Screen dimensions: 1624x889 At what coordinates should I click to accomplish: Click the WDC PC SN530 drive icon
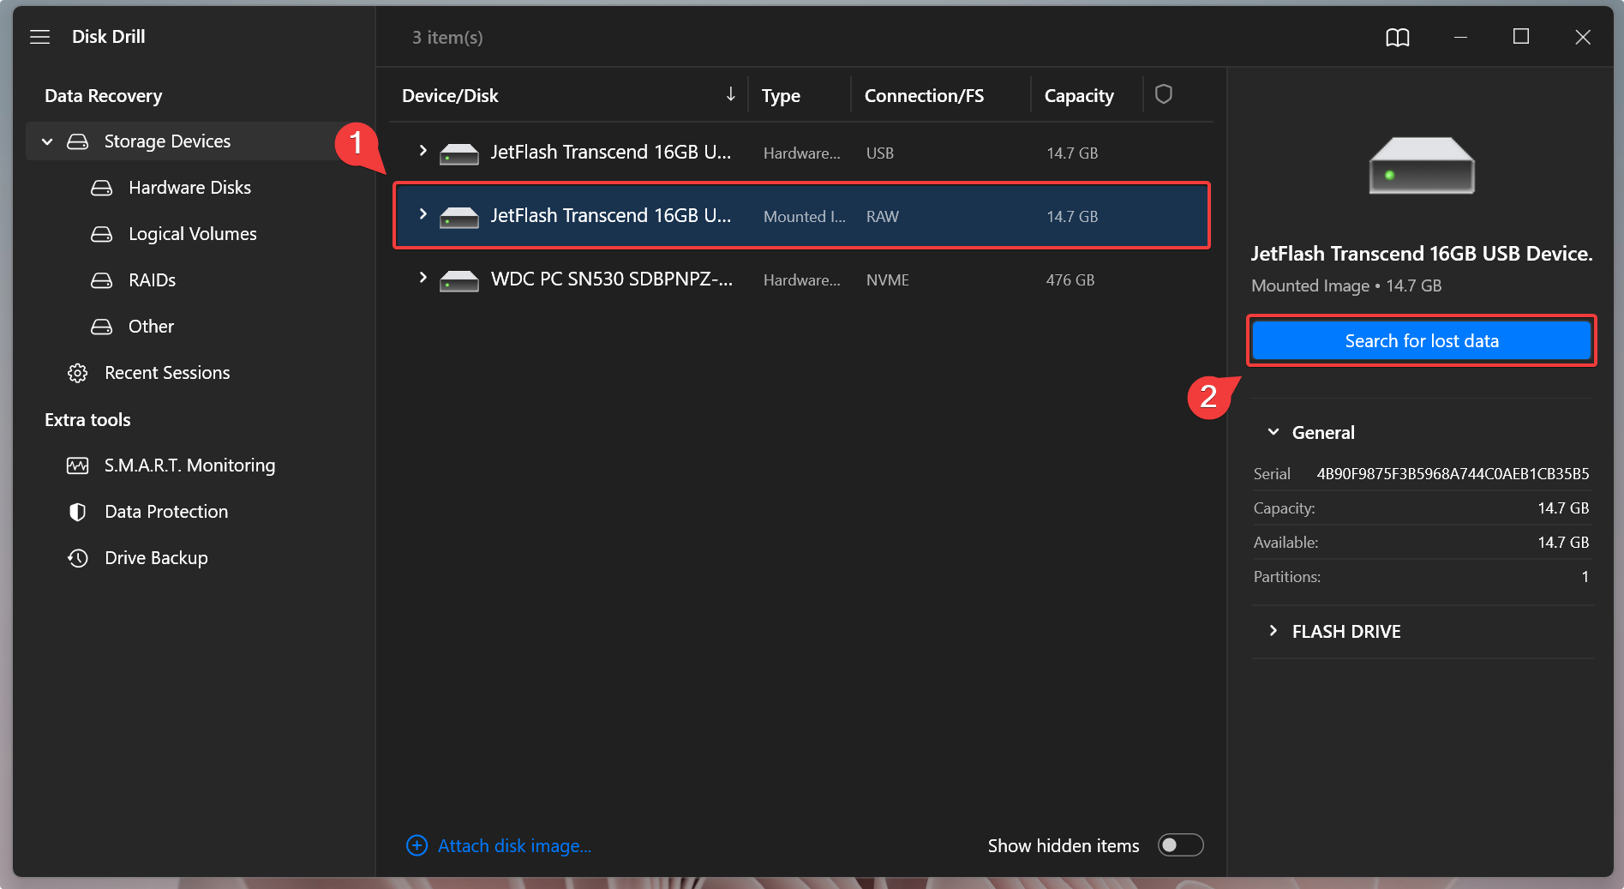point(459,280)
